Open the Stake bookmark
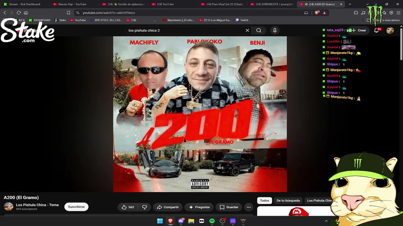Image resolution: width=403 pixels, height=226 pixels. 60,20
